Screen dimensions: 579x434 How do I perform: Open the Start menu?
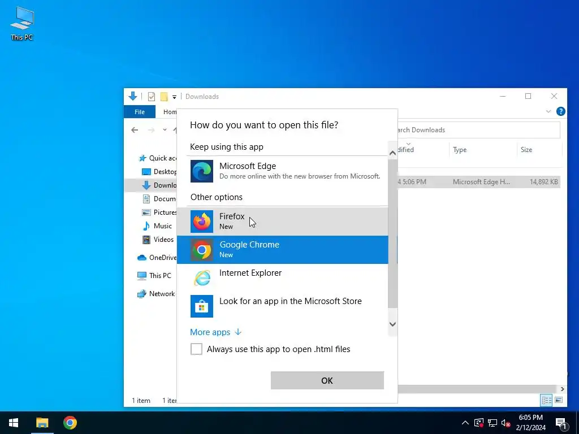[14, 423]
